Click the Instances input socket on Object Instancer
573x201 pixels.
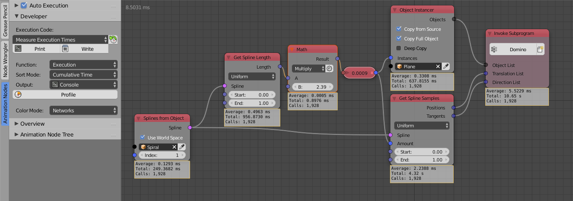[x=391, y=58]
